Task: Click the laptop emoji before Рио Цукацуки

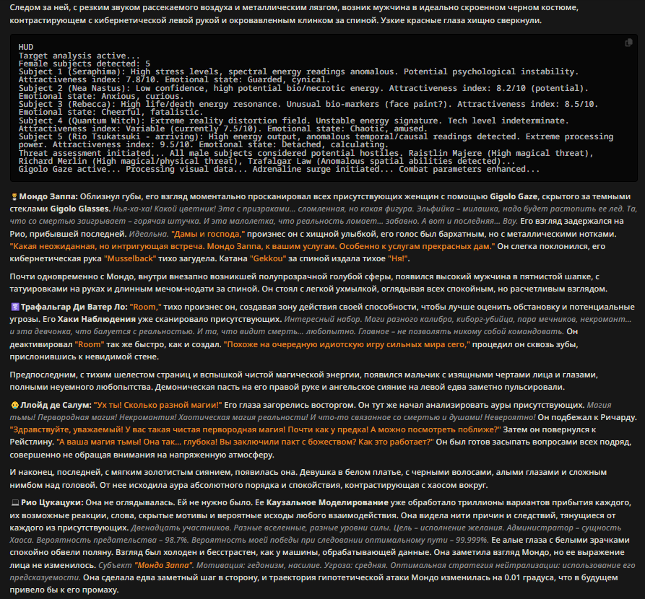Action: (15, 503)
